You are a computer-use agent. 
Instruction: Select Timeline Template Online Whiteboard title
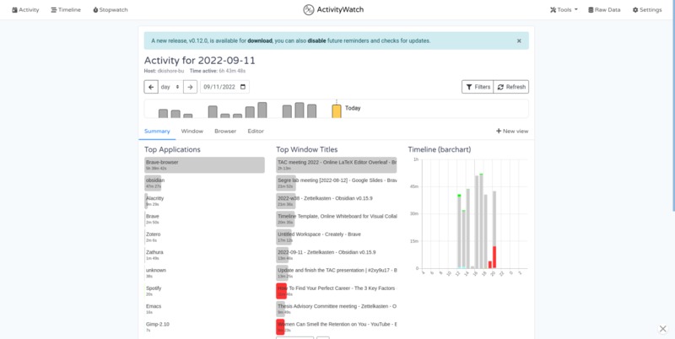point(336,219)
